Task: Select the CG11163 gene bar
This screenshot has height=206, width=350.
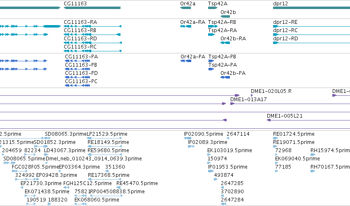Action: 92,8
